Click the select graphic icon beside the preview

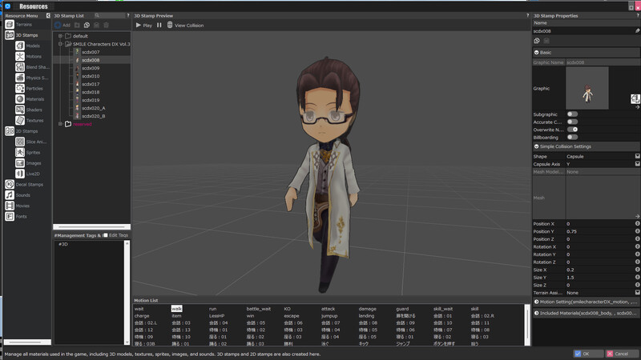point(635,98)
